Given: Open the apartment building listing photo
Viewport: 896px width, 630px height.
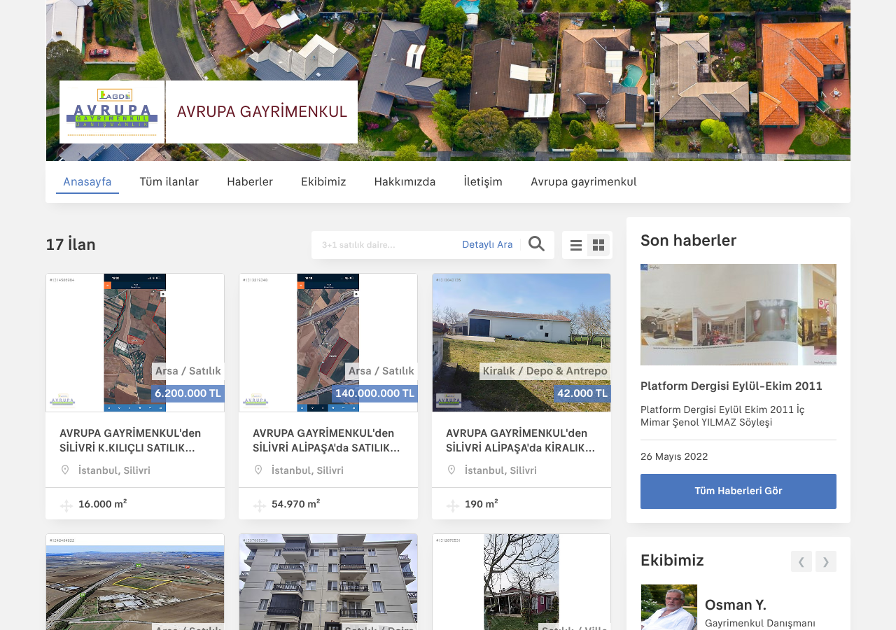Looking at the screenshot, I should 328,582.
